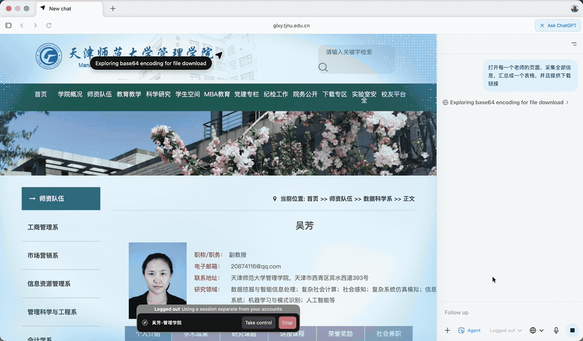This screenshot has width=583, height=341.
Task: Switch to the 荣誉奖励 tab
Action: click(x=339, y=334)
